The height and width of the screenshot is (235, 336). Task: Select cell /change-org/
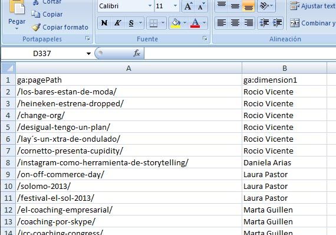(x=129, y=116)
